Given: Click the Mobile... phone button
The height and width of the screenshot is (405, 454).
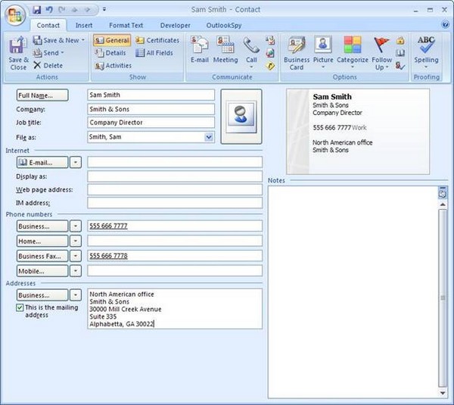Looking at the screenshot, I should click(x=42, y=271).
